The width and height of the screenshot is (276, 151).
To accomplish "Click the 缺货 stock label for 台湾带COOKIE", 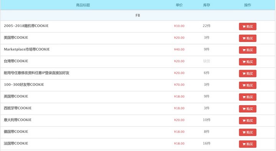I will point(207,61).
